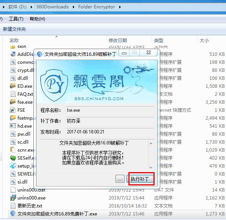The height and width of the screenshot is (220, 226).
Task: Sort by 类型 column header
Action: click(x=158, y=41)
